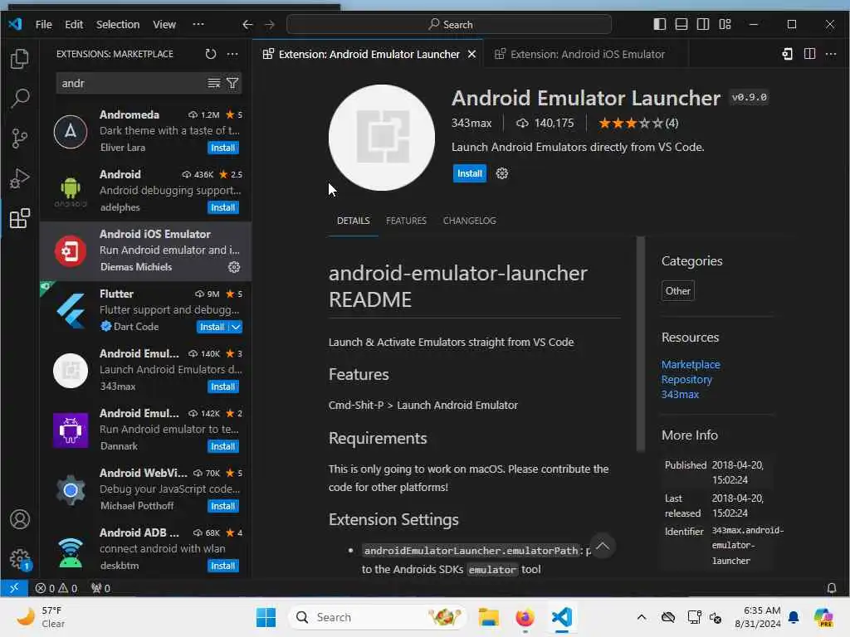Click the taskbar Search box
This screenshot has height=637, width=850.
[x=378, y=617]
